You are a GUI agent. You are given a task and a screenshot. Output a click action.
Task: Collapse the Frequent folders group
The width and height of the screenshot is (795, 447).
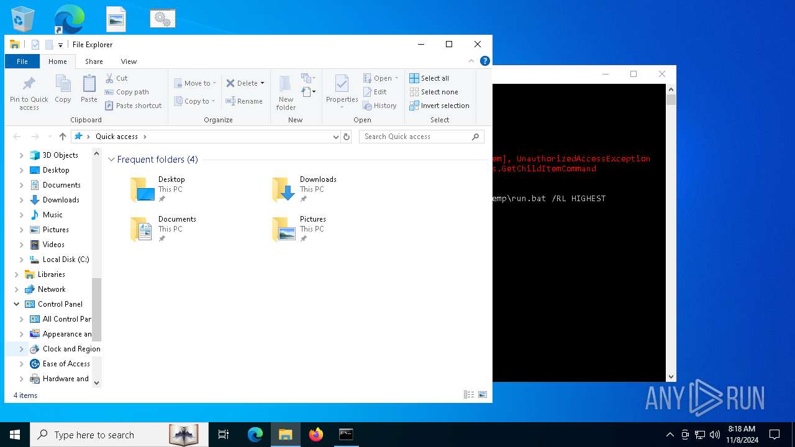pyautogui.click(x=112, y=160)
